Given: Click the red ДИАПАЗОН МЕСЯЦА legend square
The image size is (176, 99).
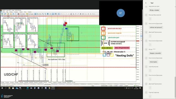Looking at the screenshot, I should click(x=103, y=29).
